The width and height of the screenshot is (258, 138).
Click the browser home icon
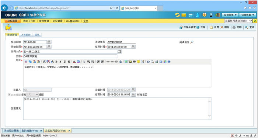click(x=245, y=8)
